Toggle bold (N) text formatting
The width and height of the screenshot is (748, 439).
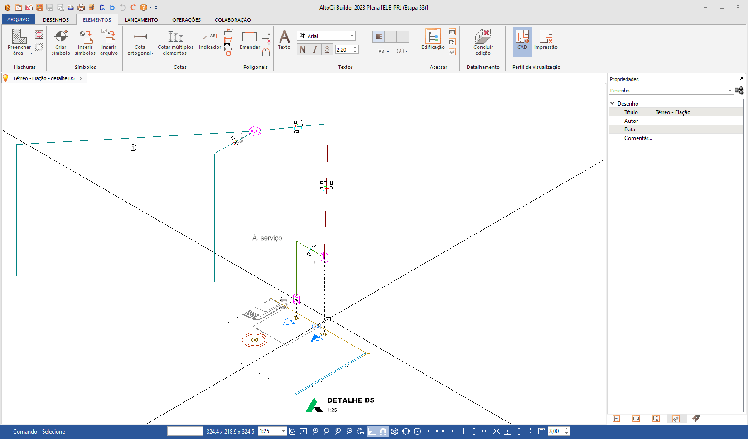(x=303, y=50)
